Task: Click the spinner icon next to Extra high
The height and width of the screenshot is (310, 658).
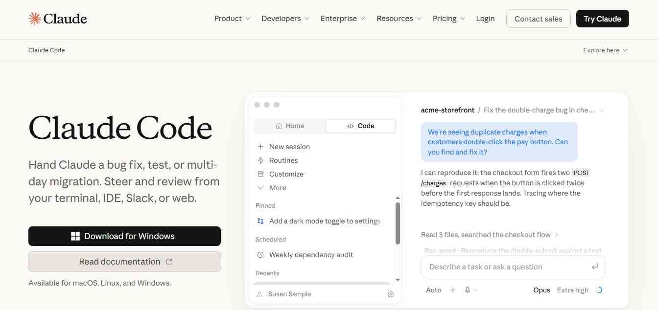Action: (599, 290)
